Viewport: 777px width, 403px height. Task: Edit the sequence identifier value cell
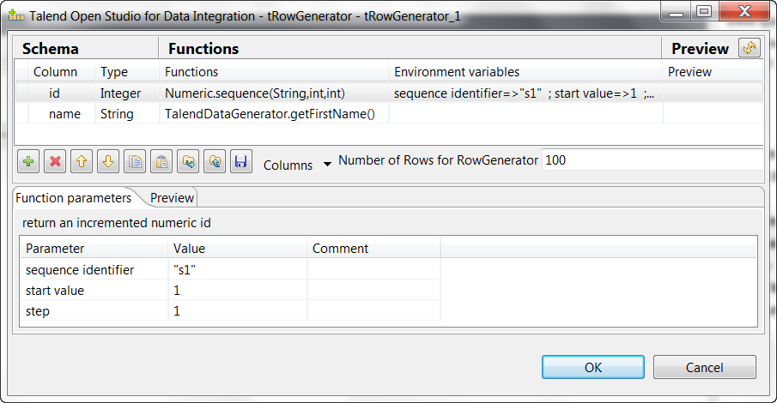click(237, 270)
